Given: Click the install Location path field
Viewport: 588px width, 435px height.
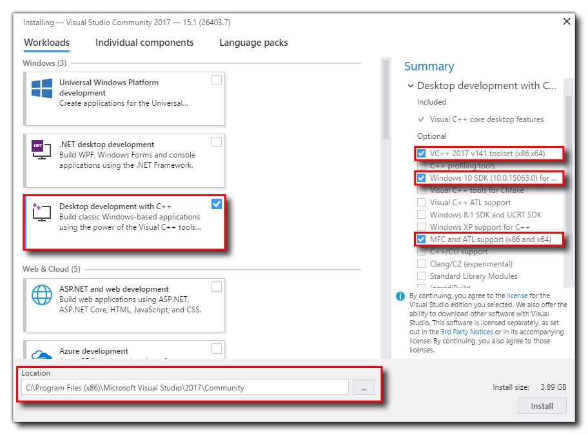Looking at the screenshot, I should (185, 387).
